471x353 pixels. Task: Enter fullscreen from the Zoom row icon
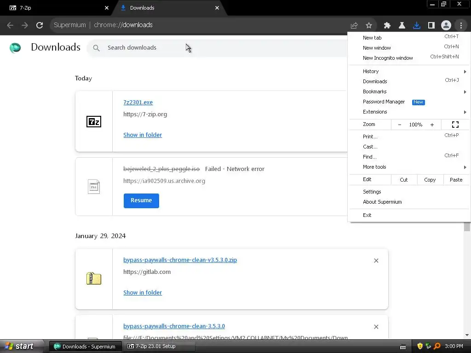(455, 125)
